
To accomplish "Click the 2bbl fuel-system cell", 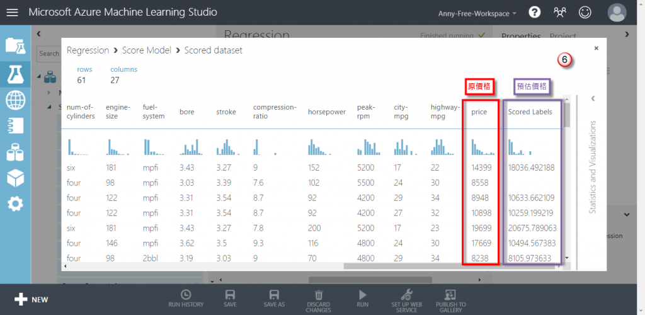I will (x=150, y=258).
